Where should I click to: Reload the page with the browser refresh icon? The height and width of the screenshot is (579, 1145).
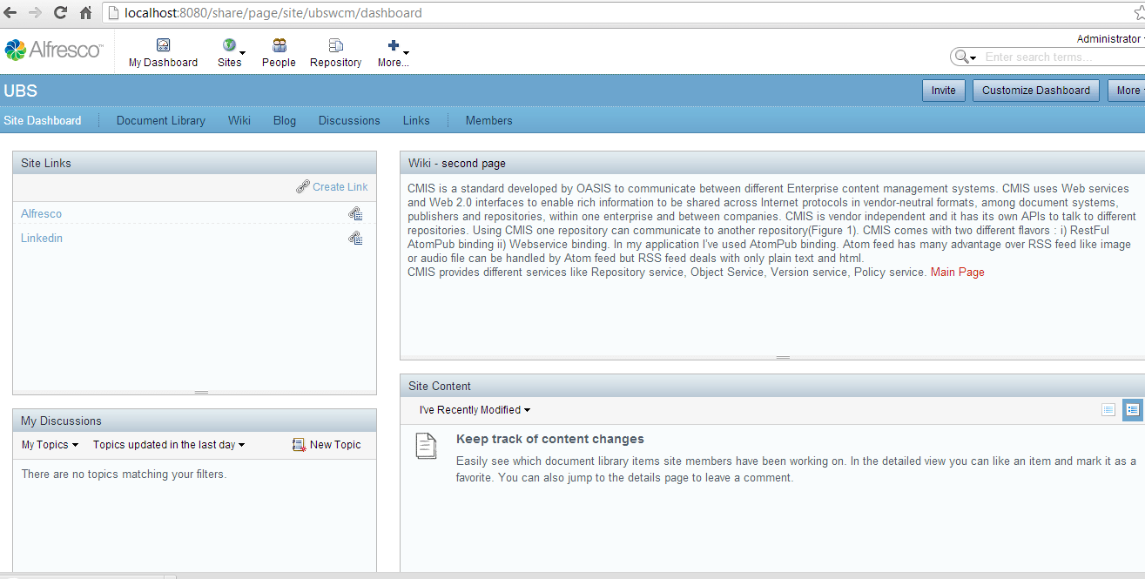pyautogui.click(x=60, y=13)
